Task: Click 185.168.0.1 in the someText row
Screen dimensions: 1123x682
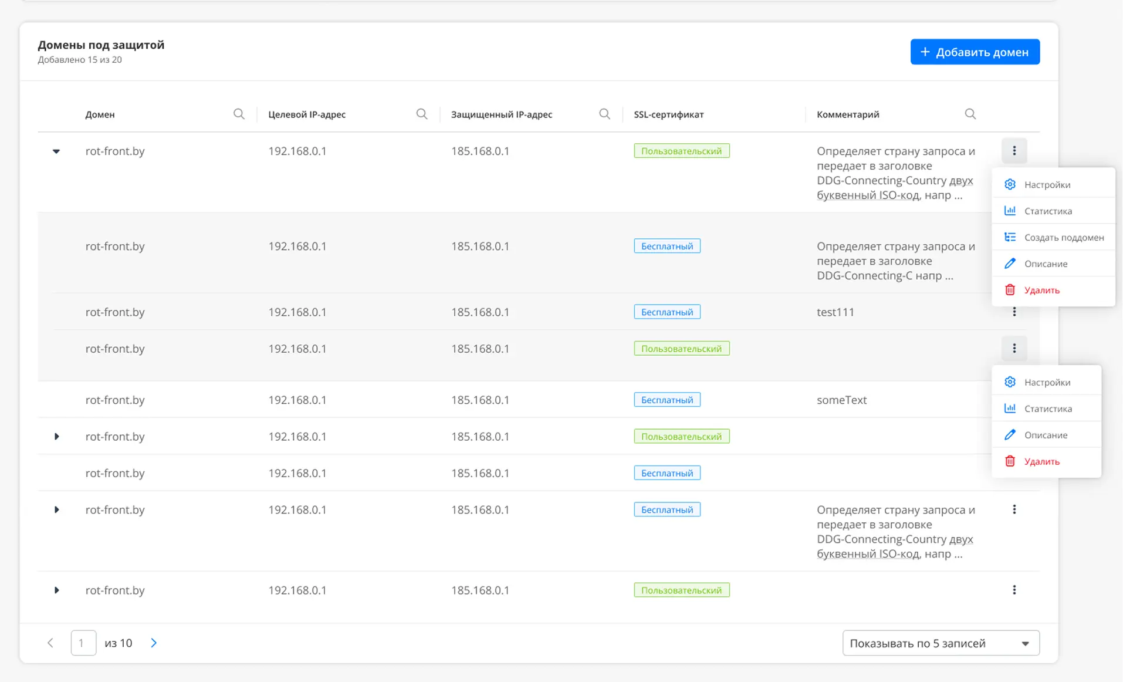Action: pyautogui.click(x=480, y=400)
